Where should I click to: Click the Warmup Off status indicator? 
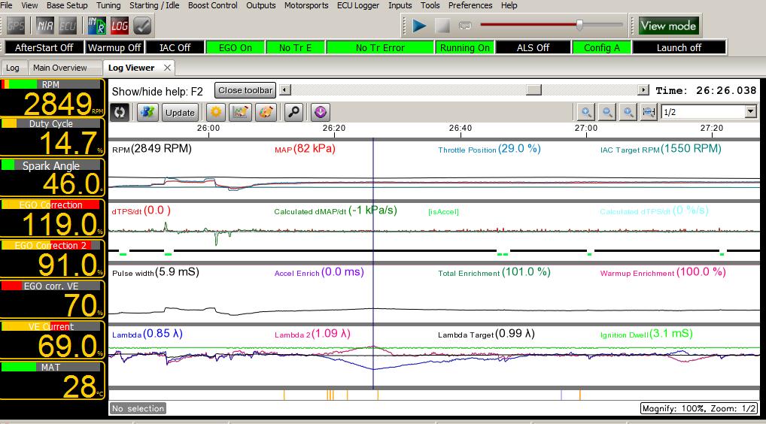[114, 47]
